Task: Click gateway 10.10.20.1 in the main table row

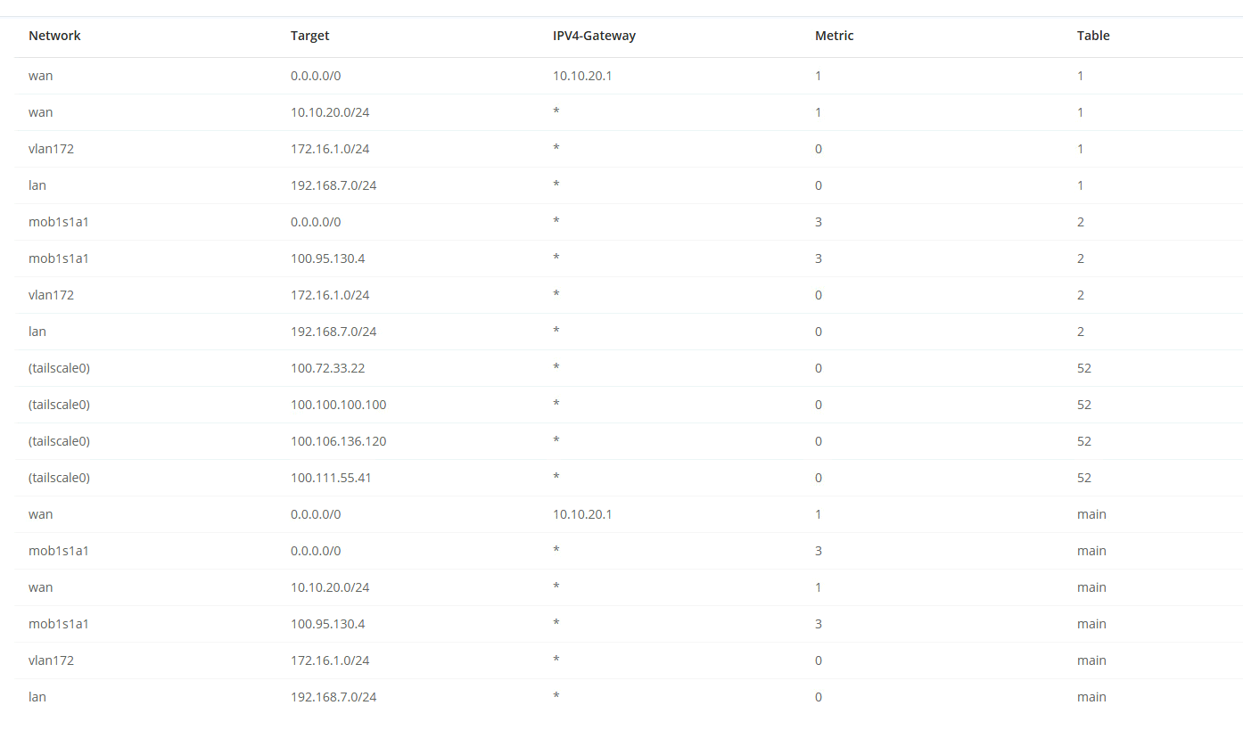Action: click(582, 514)
